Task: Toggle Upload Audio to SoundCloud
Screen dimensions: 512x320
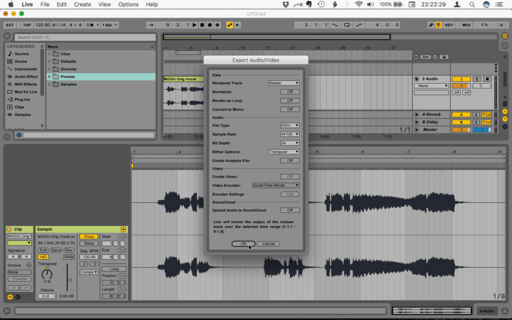Action: point(289,211)
